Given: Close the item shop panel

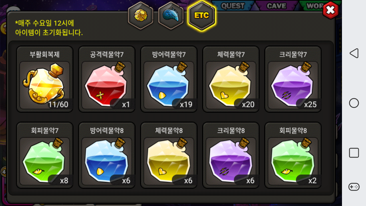Looking at the screenshot, I should pos(330,11).
